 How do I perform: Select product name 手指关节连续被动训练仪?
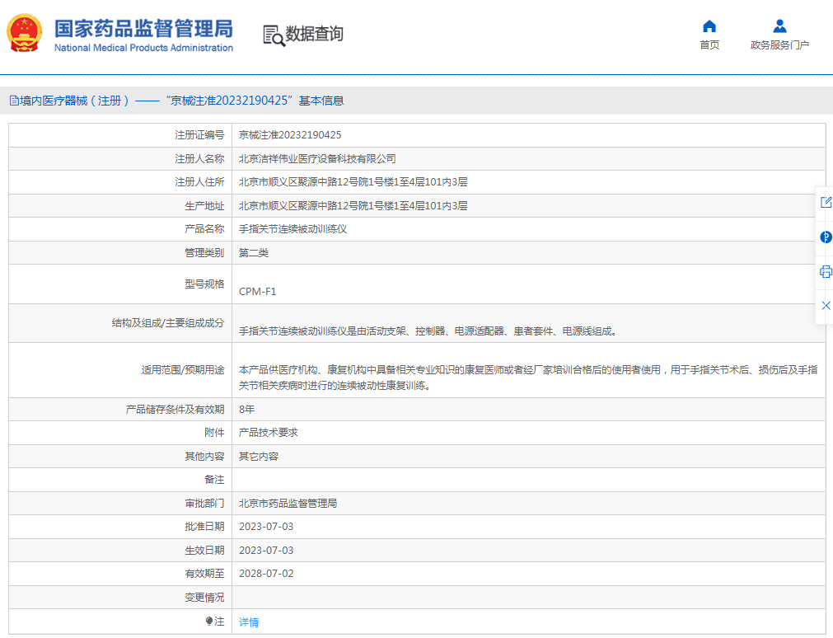(x=292, y=229)
